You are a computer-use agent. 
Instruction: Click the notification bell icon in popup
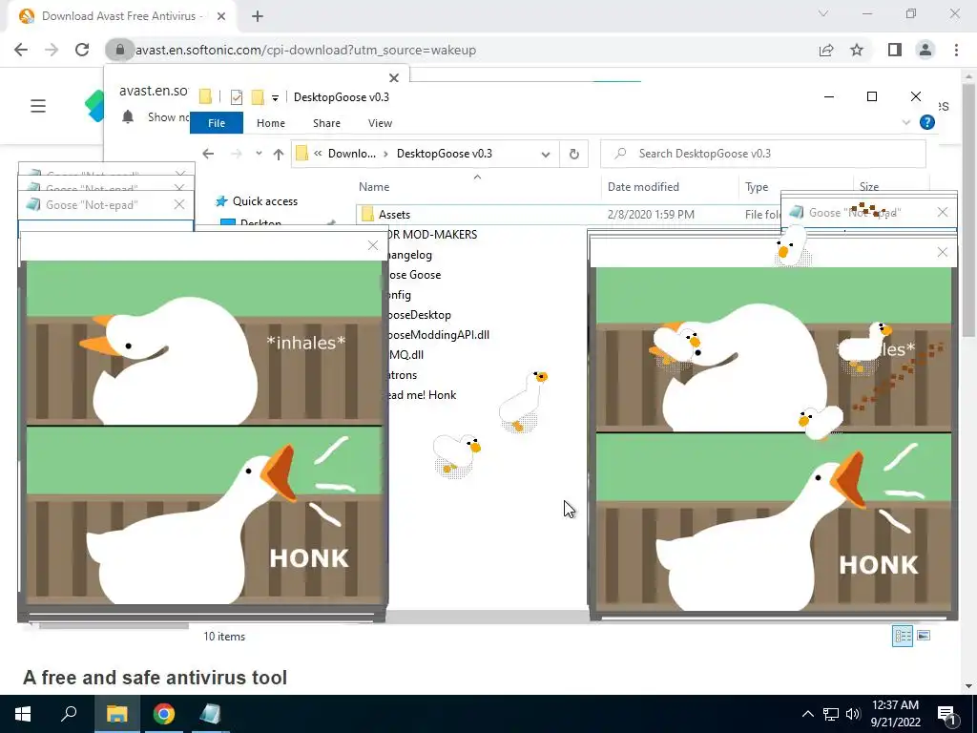[128, 116]
